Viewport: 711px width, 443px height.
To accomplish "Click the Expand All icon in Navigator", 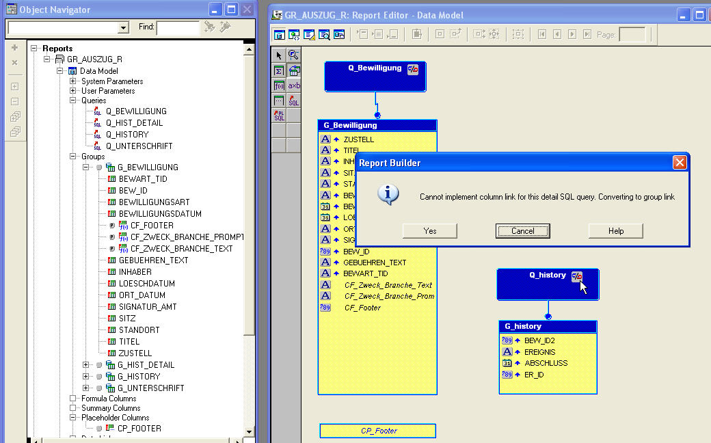I will click(14, 117).
